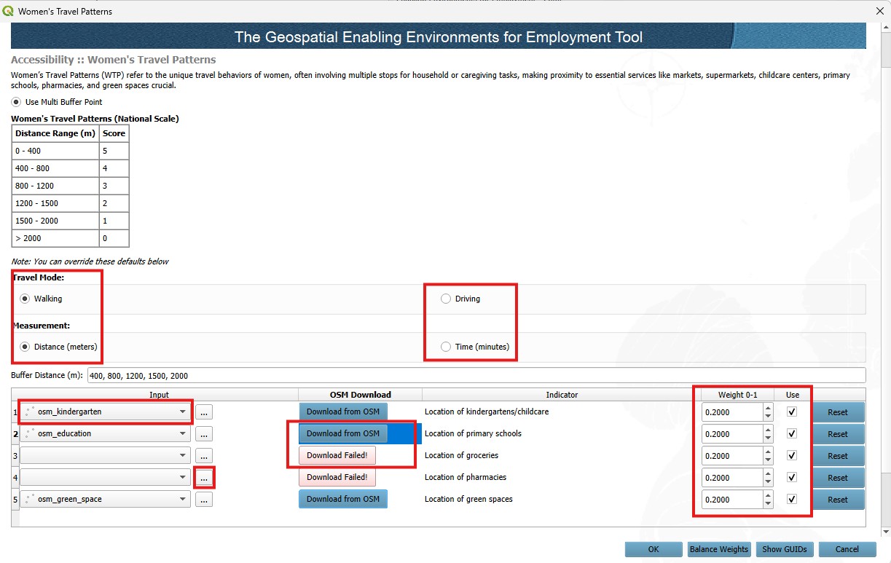This screenshot has width=891, height=563.
Task: Select the Use Multi Buffer Point radio button
Action: pyautogui.click(x=16, y=102)
